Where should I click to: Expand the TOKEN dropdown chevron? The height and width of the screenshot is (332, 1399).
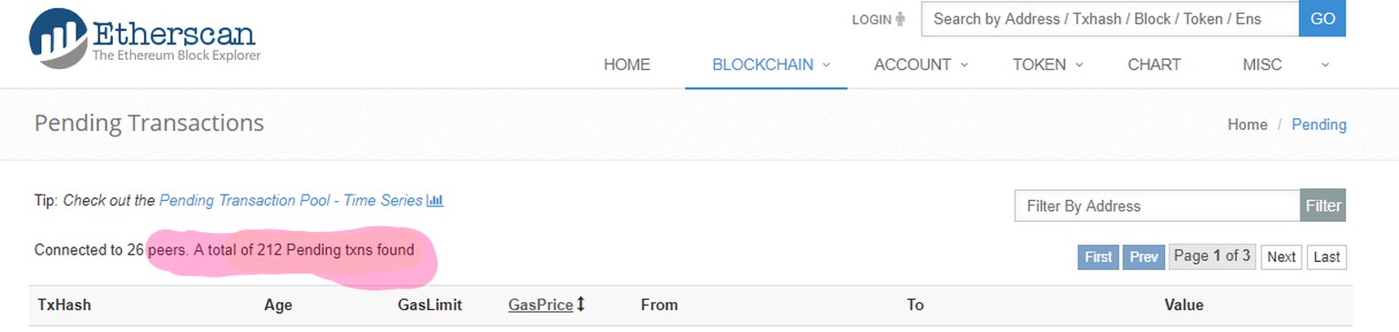tap(1078, 65)
